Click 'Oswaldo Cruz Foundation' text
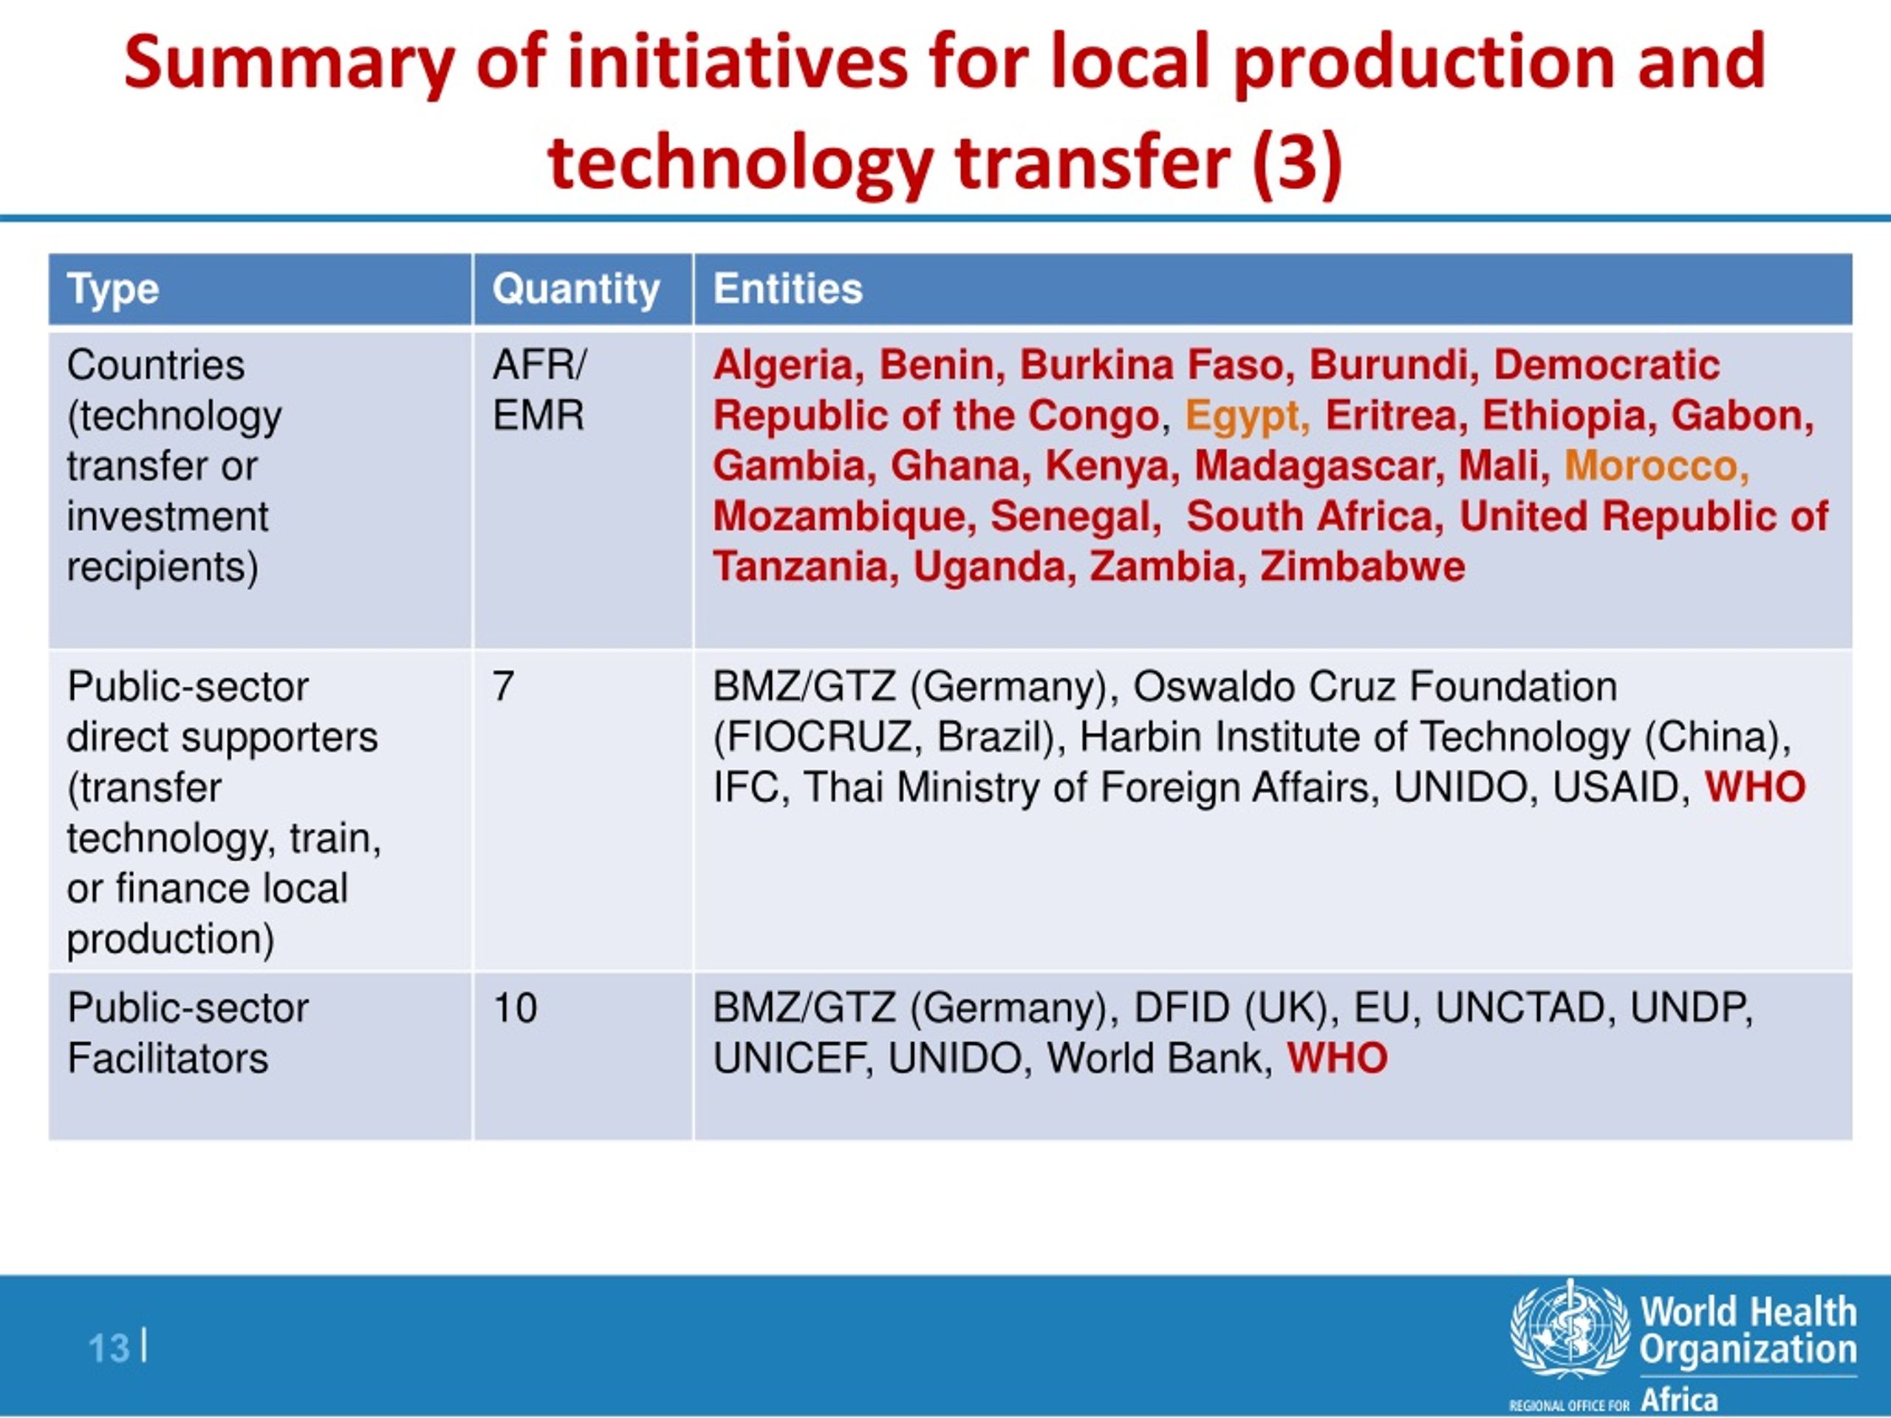Screen dimensions: 1891x1418 coord(1375,686)
